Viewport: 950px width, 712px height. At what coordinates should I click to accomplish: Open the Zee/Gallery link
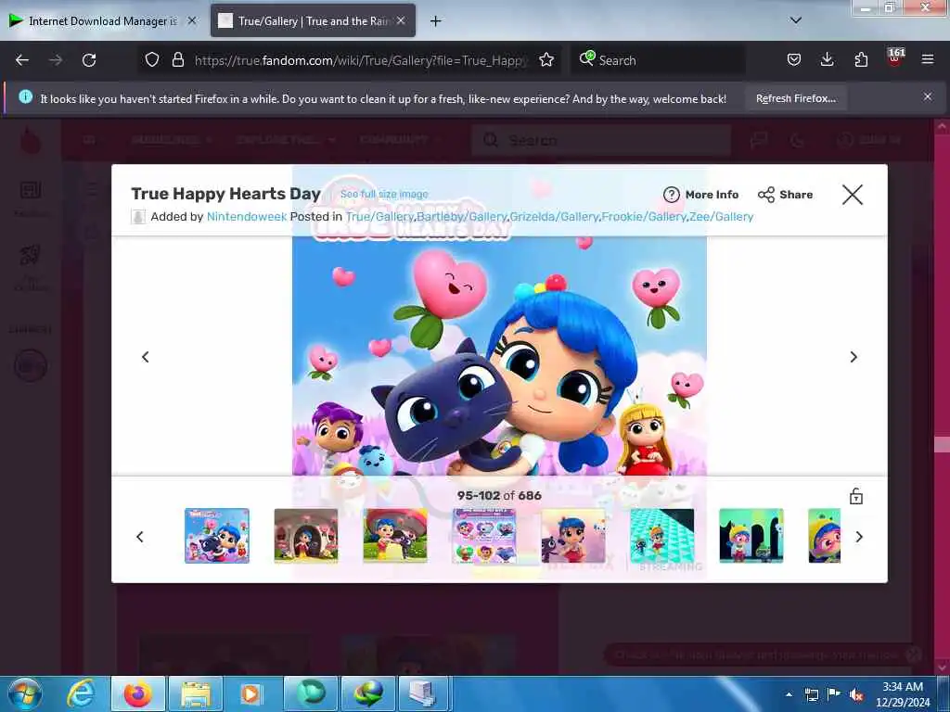click(x=722, y=217)
